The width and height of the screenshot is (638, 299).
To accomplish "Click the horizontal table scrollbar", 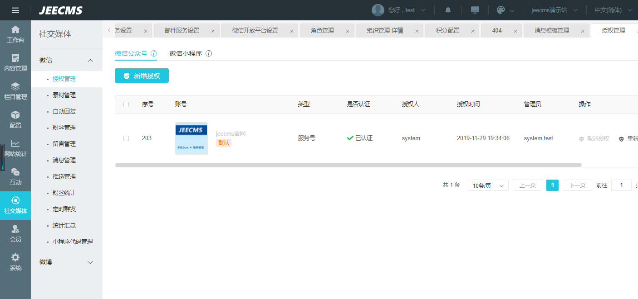I will [x=348, y=165].
